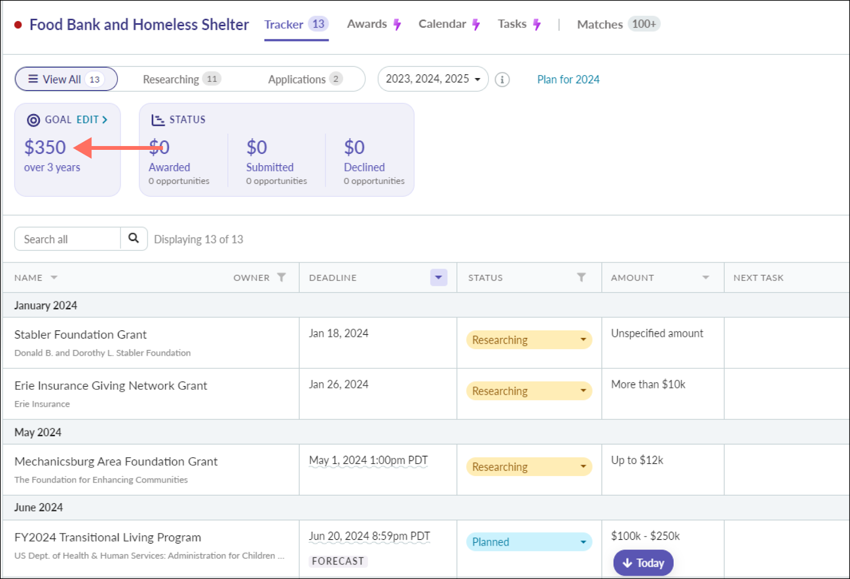Click the lightning bolt next to Awards

pyautogui.click(x=397, y=24)
